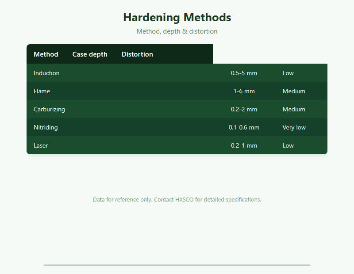Click the Medium distortion cell for Carburizing
Viewport: 354px width, 274px height.
(x=294, y=109)
